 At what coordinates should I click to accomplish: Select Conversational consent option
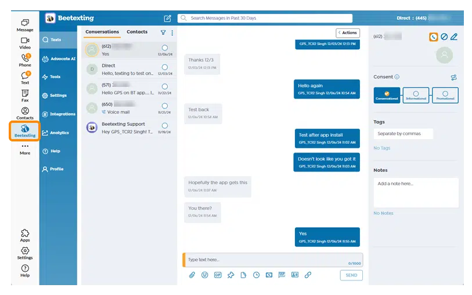coord(387,95)
